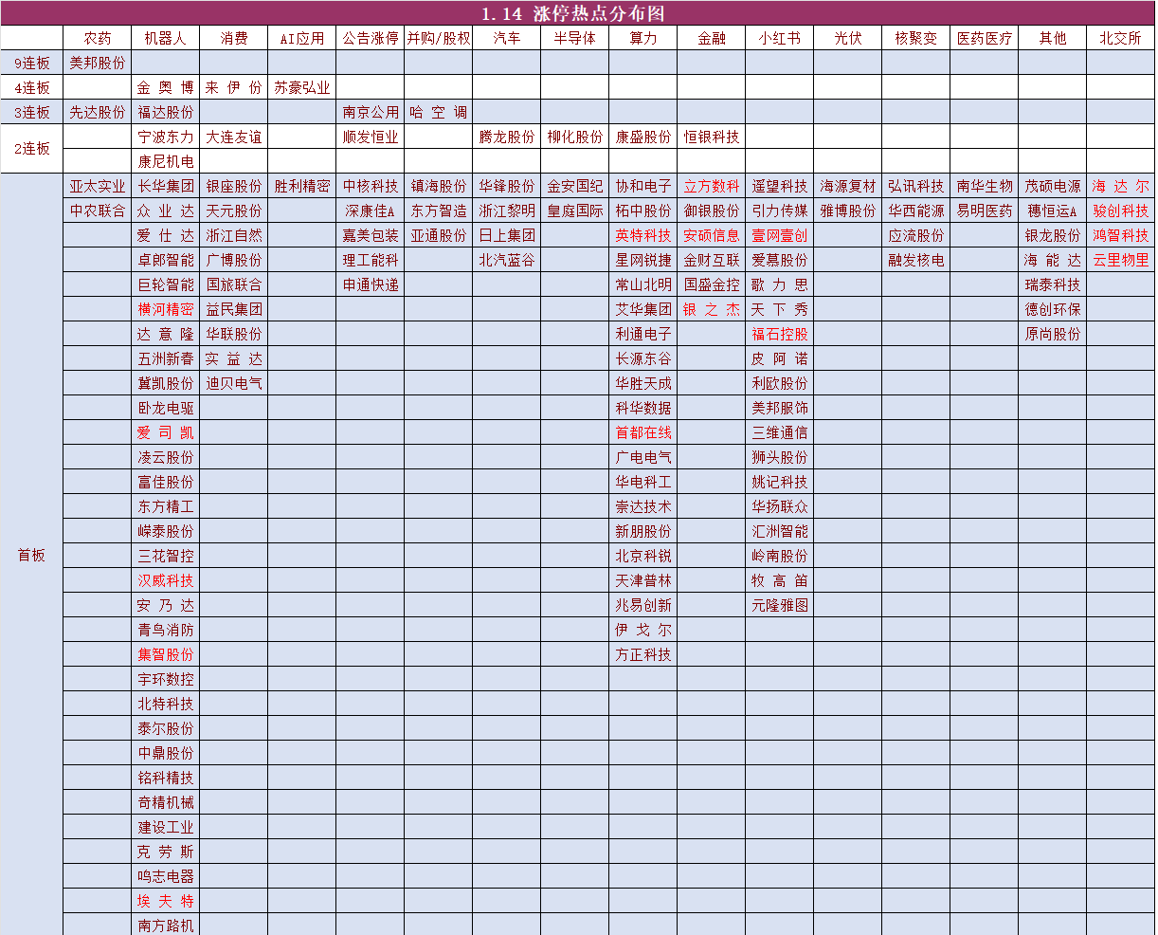The image size is (1158, 935).
Task: Click the cell 皇庭国际
Action: click(x=575, y=211)
